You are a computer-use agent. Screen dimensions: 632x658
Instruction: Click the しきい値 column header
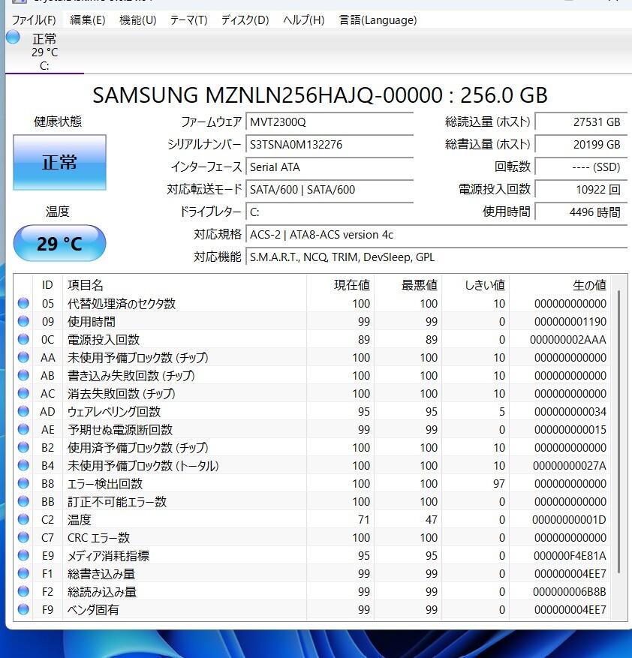pos(475,285)
